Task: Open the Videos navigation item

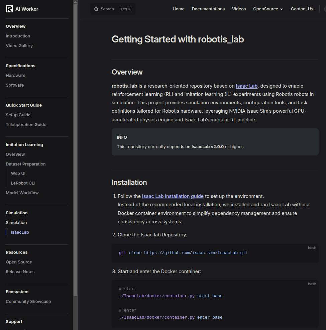Action: click(x=239, y=9)
